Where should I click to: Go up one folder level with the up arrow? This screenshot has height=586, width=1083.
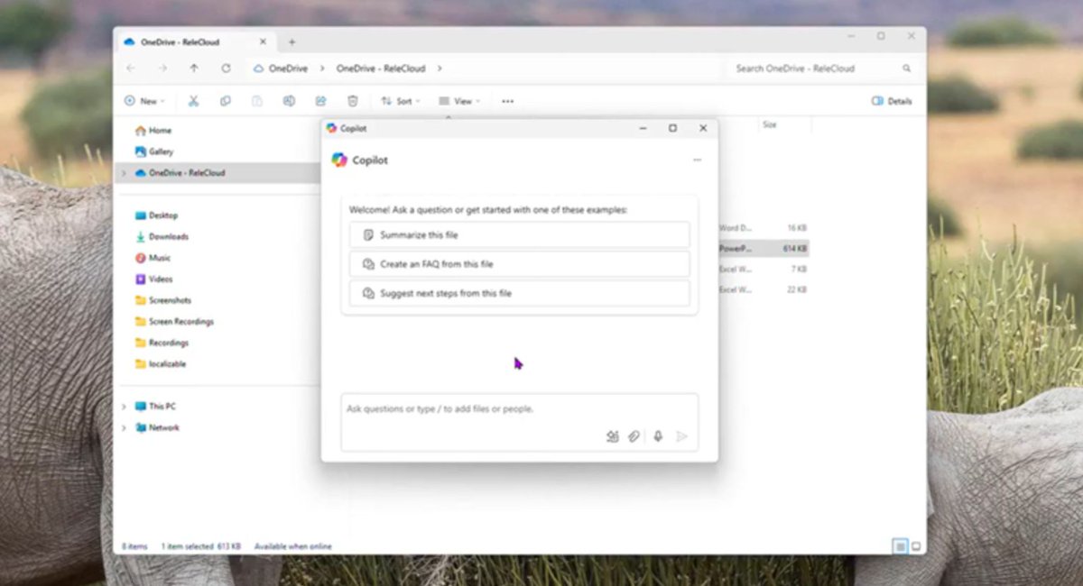click(x=194, y=69)
